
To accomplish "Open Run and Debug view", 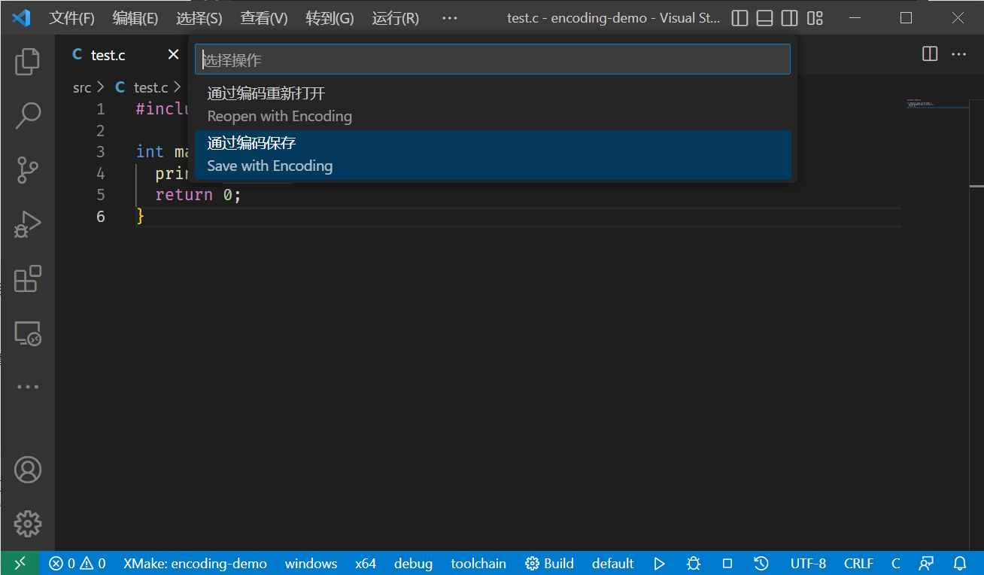I will [28, 225].
